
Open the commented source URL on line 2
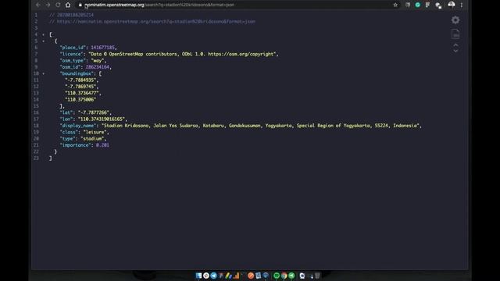156,22
